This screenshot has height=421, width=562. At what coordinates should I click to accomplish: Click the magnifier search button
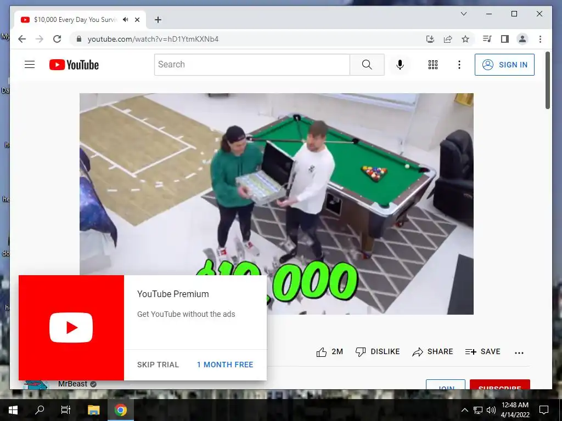[x=367, y=65]
